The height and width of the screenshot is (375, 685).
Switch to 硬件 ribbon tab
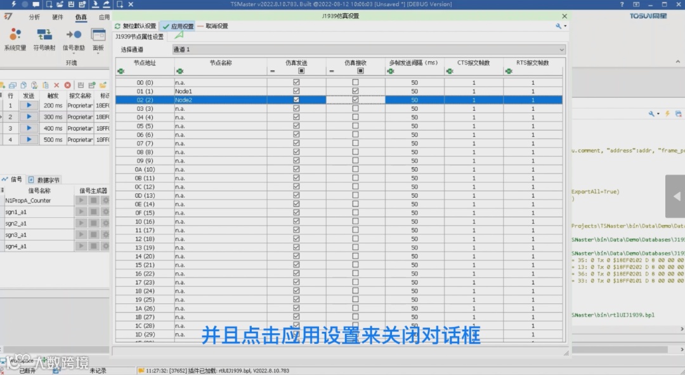point(57,17)
